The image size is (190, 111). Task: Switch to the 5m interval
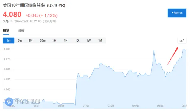pyautogui.click(x=20, y=40)
